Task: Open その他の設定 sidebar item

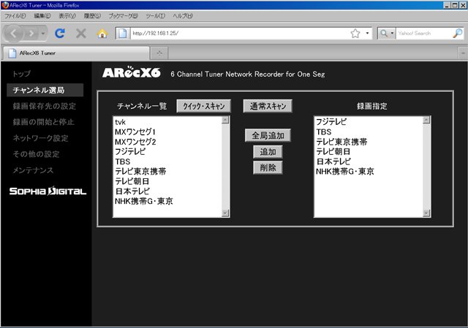Action: [x=36, y=154]
